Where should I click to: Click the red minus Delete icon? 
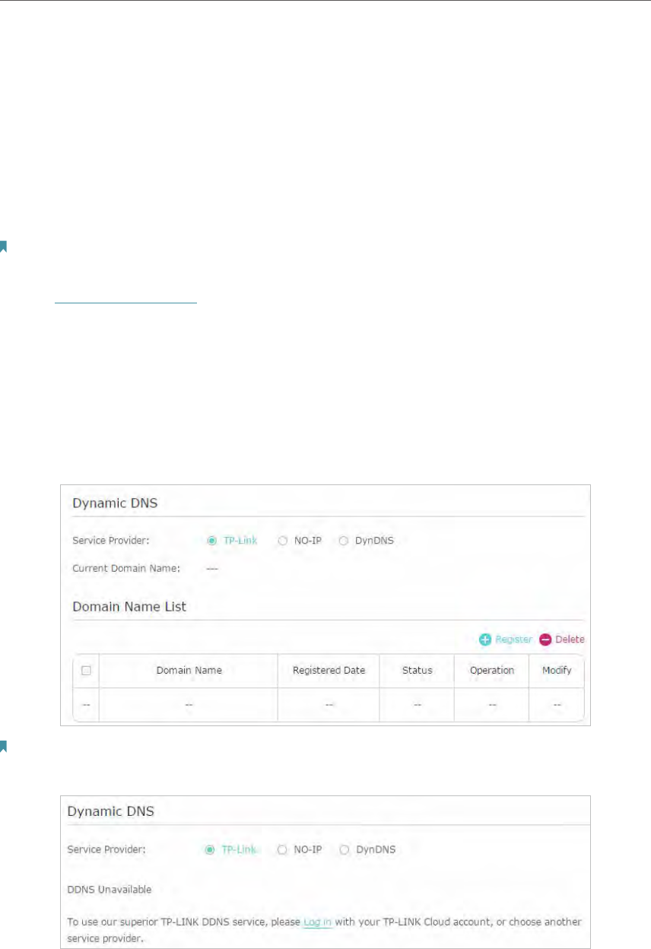pyautogui.click(x=545, y=640)
